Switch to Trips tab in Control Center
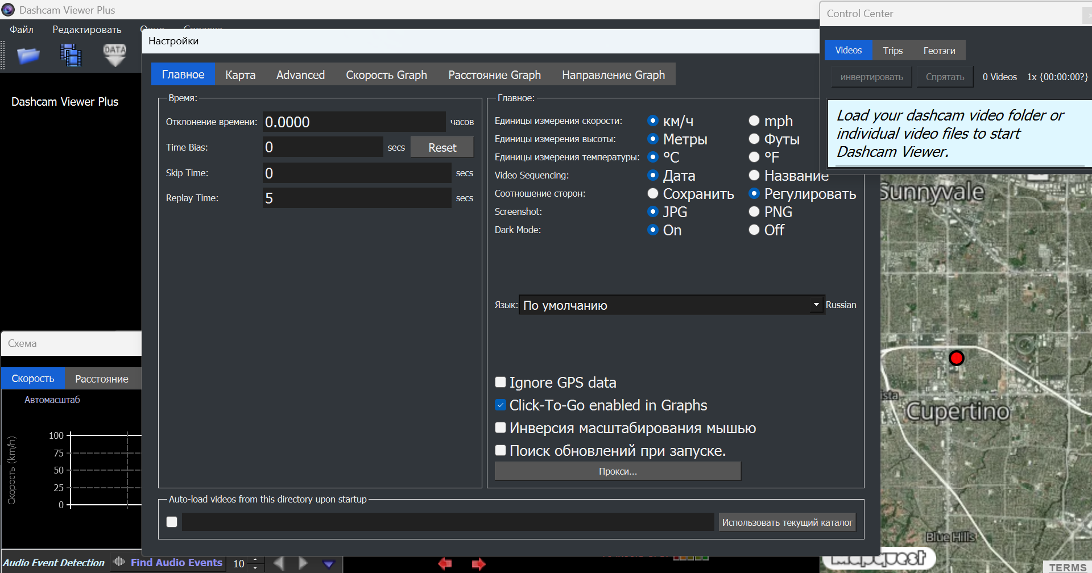 click(x=893, y=51)
